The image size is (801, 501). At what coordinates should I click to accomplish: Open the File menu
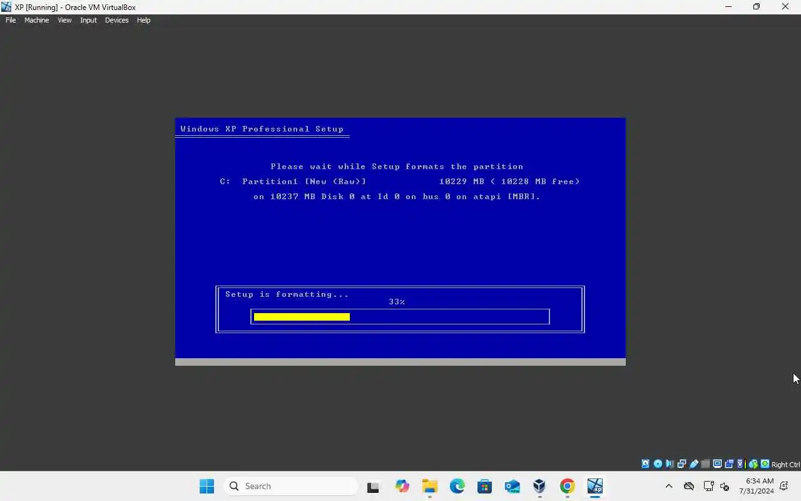(x=11, y=20)
